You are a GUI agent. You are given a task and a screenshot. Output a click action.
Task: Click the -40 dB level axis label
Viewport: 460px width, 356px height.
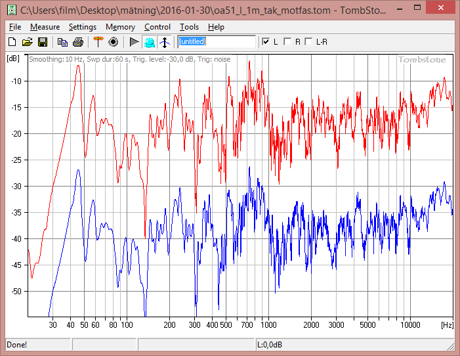[x=16, y=239]
